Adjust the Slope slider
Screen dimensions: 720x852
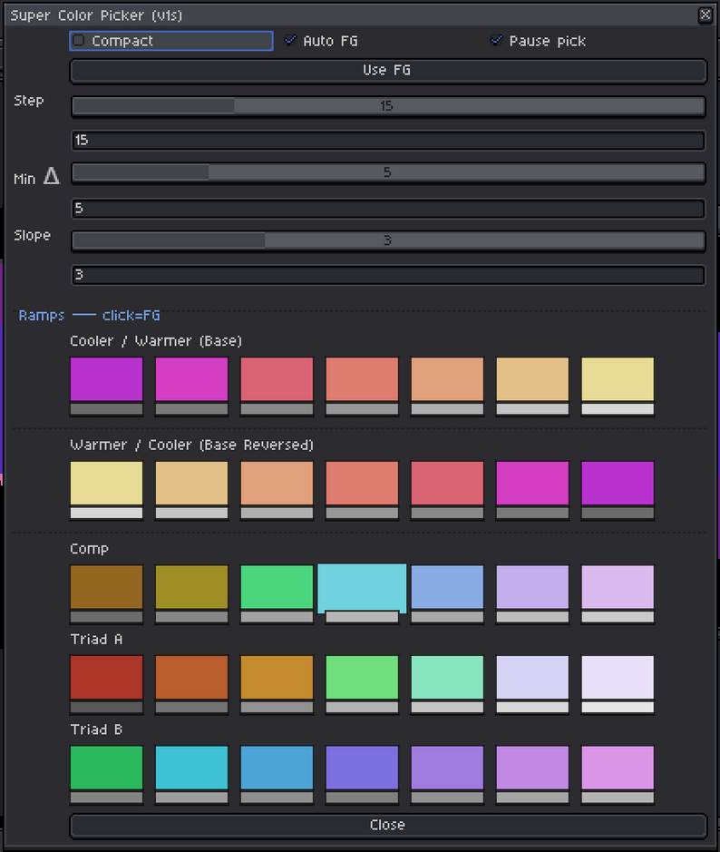pyautogui.click(x=387, y=240)
